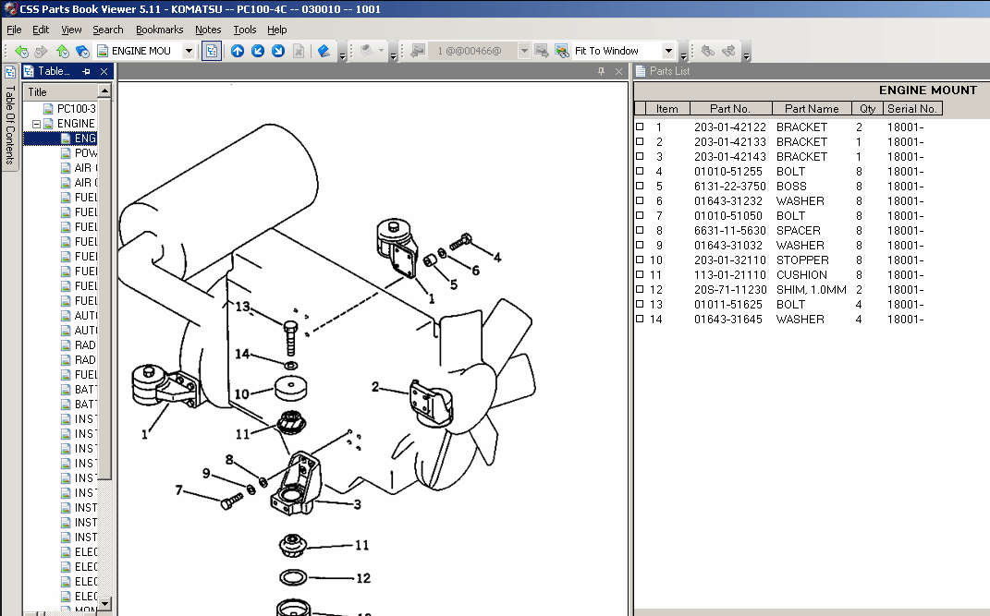The height and width of the screenshot is (616, 990).
Task: Click the greyed forward navigation arrow
Action: (41, 51)
